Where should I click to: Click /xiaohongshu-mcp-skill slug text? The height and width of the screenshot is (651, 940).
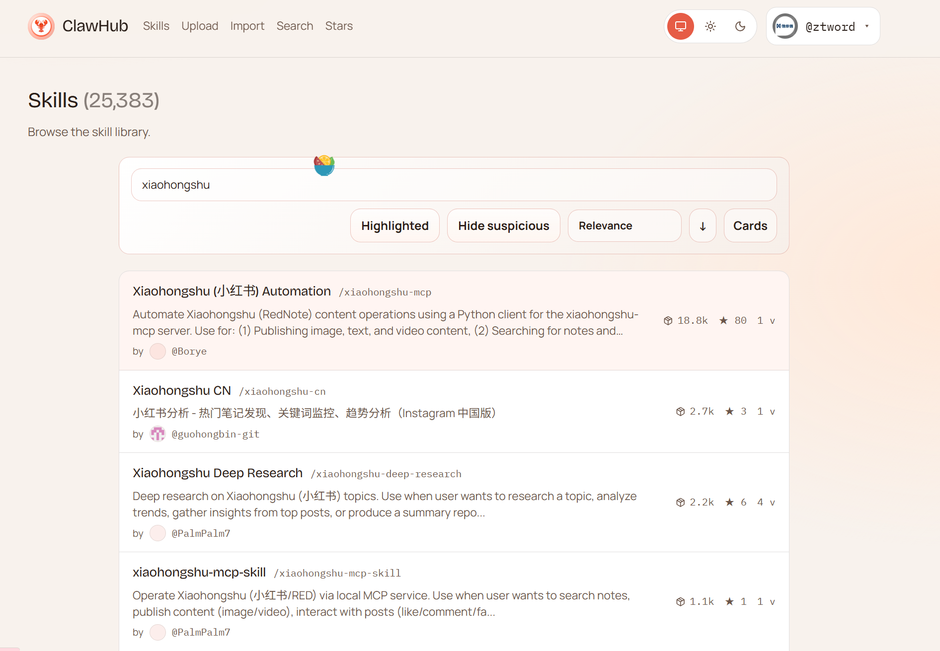pos(337,573)
